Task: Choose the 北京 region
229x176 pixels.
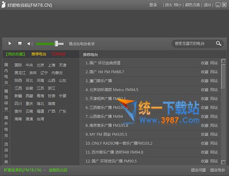Action: tap(40, 65)
